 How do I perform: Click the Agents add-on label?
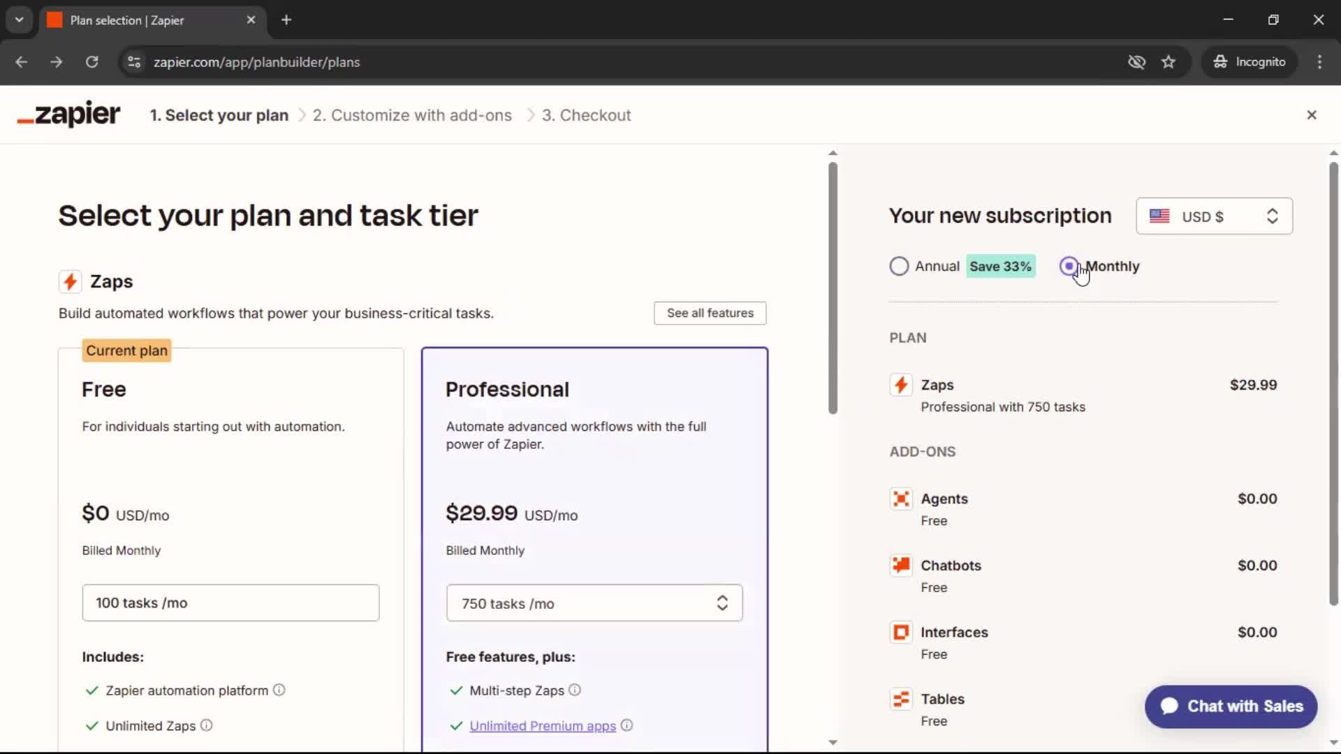pyautogui.click(x=944, y=498)
